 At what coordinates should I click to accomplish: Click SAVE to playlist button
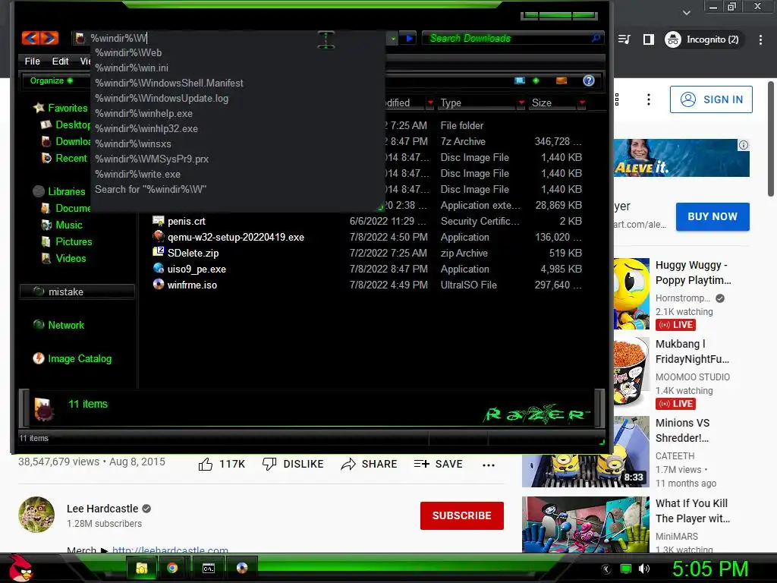coord(439,464)
